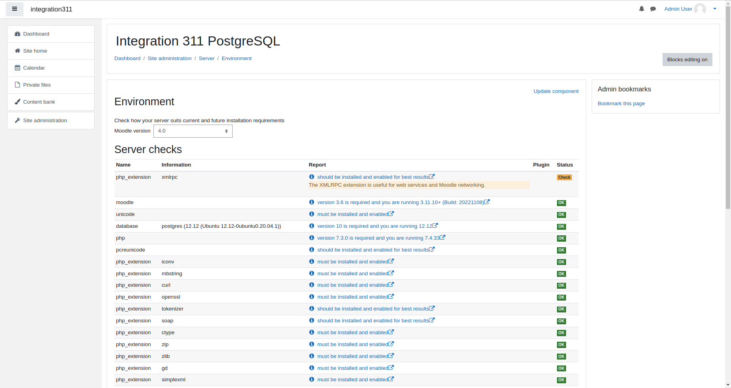Screen dimensions: 731x388
Task: Click the Environment breadcrumb link
Action: pyautogui.click(x=237, y=59)
